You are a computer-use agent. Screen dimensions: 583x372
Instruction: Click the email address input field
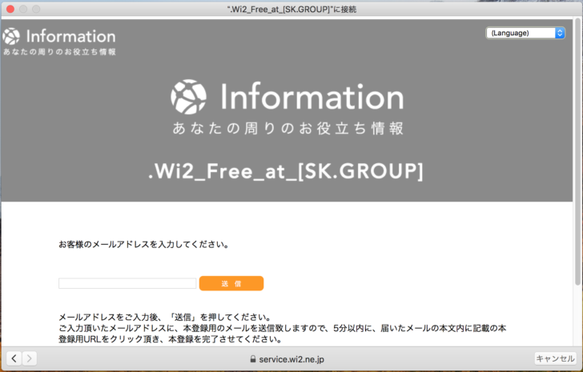pyautogui.click(x=127, y=283)
